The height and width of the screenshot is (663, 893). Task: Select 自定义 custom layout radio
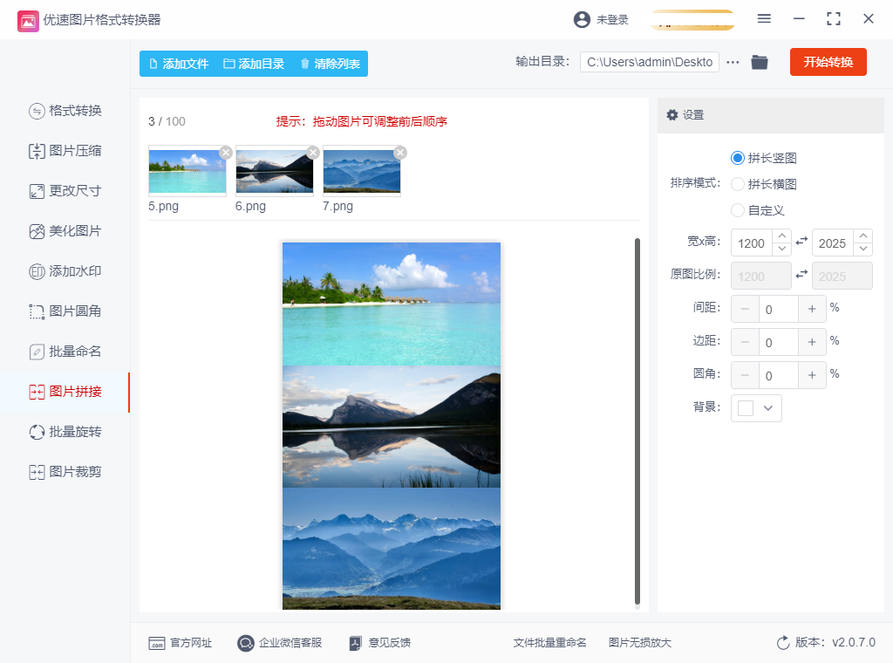(738, 210)
